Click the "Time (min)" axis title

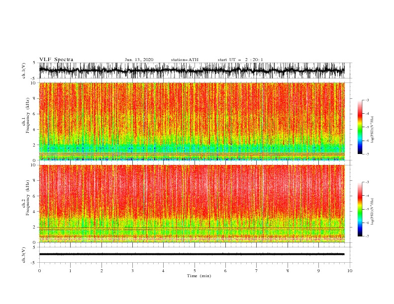click(x=199, y=276)
